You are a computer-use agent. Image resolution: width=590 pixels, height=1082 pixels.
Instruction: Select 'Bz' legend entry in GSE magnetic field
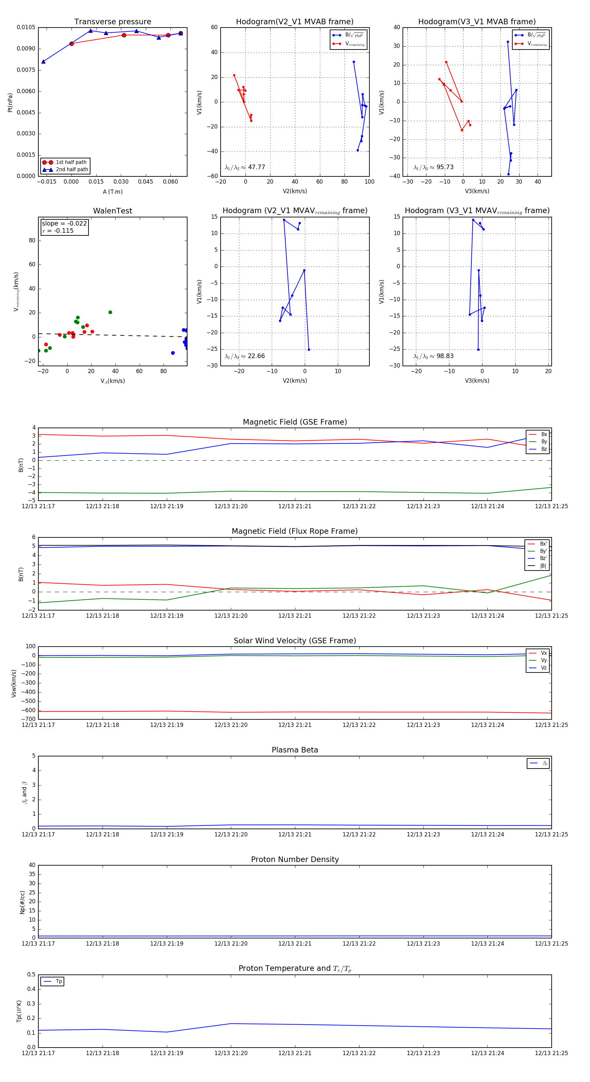coord(538,449)
